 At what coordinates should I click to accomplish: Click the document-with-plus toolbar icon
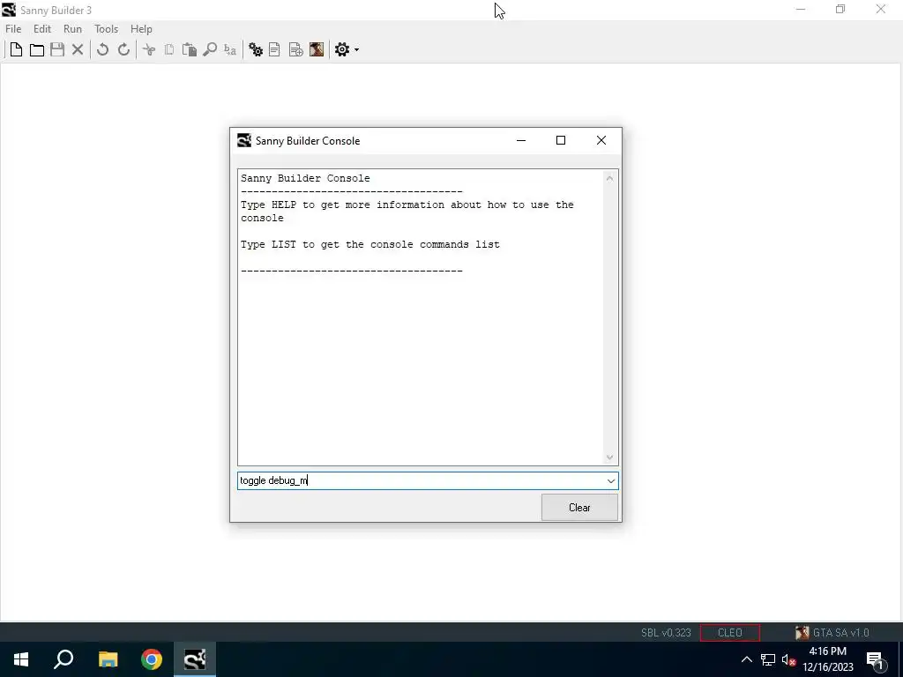[295, 49]
